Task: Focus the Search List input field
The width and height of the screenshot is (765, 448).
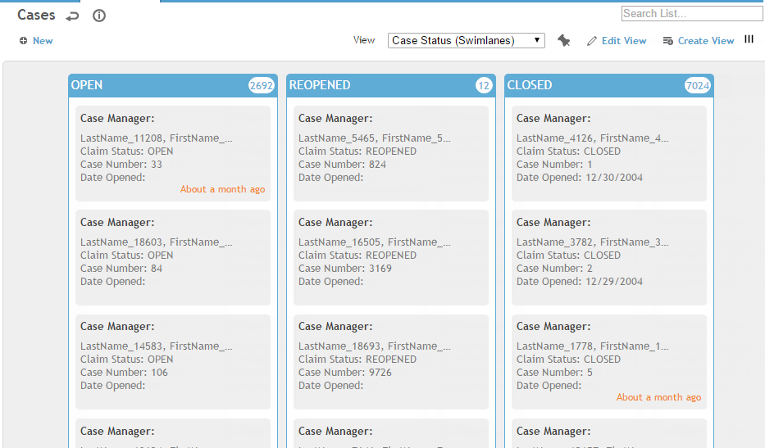Action: click(x=692, y=14)
